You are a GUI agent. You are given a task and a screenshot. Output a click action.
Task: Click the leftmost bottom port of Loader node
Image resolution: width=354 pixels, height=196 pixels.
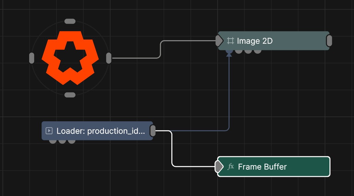[53, 141]
